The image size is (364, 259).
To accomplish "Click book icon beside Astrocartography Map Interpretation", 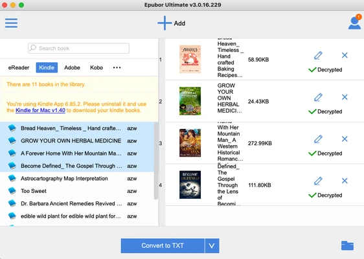I will [x=12, y=178].
